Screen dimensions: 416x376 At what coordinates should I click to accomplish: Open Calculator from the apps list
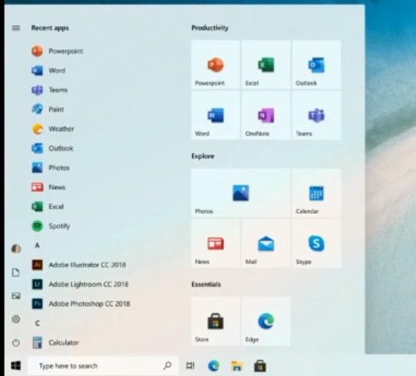click(x=55, y=342)
